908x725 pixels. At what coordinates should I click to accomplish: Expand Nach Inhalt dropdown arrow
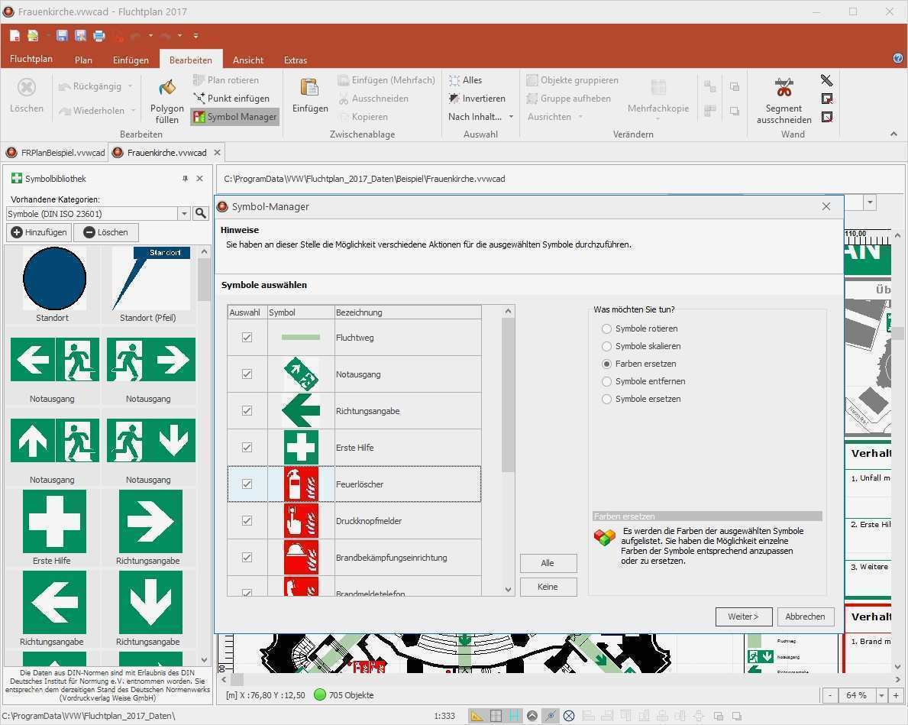(x=511, y=116)
